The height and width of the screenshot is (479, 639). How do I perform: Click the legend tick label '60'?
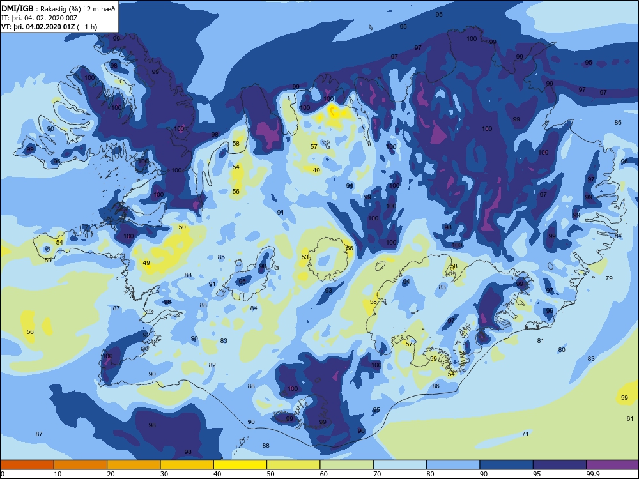click(x=324, y=474)
